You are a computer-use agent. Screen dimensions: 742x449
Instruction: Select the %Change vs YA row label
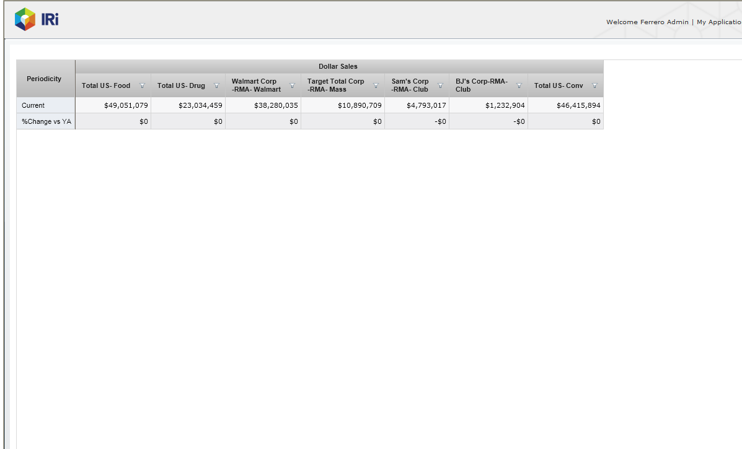(46, 121)
